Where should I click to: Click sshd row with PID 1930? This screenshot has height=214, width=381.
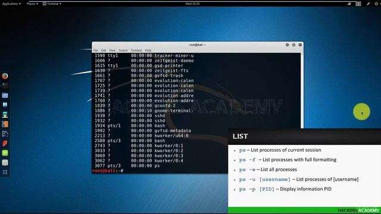click(130, 116)
